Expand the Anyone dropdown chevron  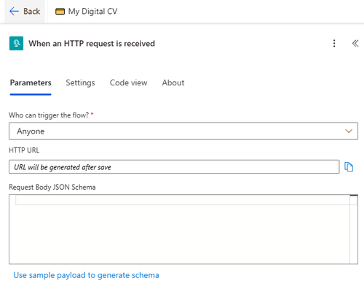pyautogui.click(x=349, y=131)
